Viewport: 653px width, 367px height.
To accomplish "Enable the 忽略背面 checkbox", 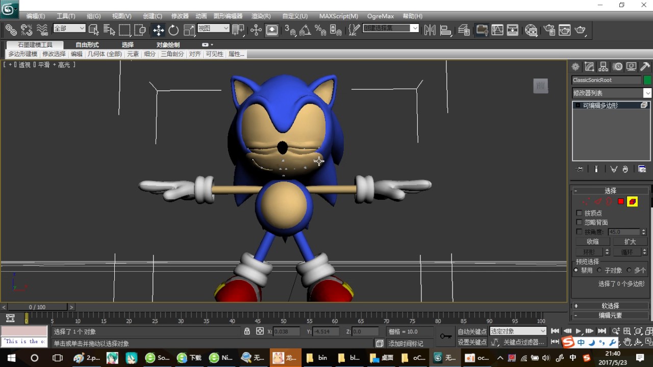I will (579, 222).
